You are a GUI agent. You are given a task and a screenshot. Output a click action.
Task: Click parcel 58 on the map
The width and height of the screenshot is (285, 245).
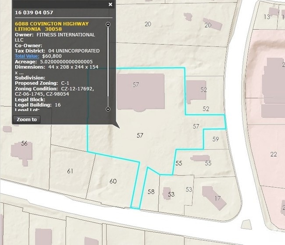click(x=151, y=192)
